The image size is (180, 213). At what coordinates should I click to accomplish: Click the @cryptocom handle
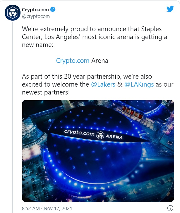coord(36,16)
